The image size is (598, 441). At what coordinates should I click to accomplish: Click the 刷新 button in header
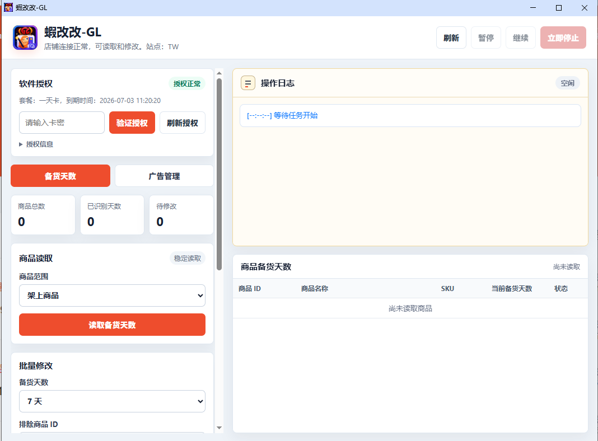pos(451,37)
